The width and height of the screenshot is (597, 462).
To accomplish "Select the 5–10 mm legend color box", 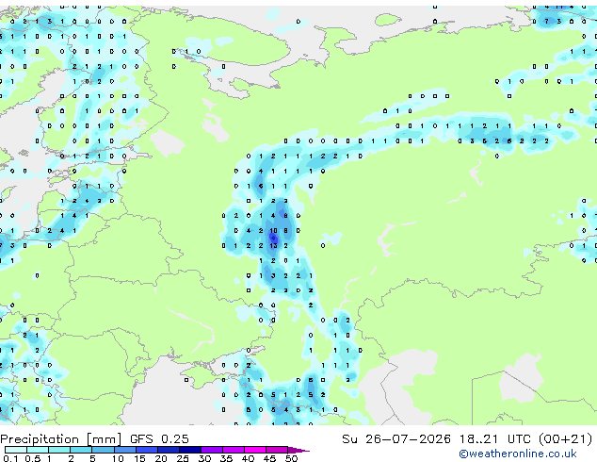I will [103, 450].
